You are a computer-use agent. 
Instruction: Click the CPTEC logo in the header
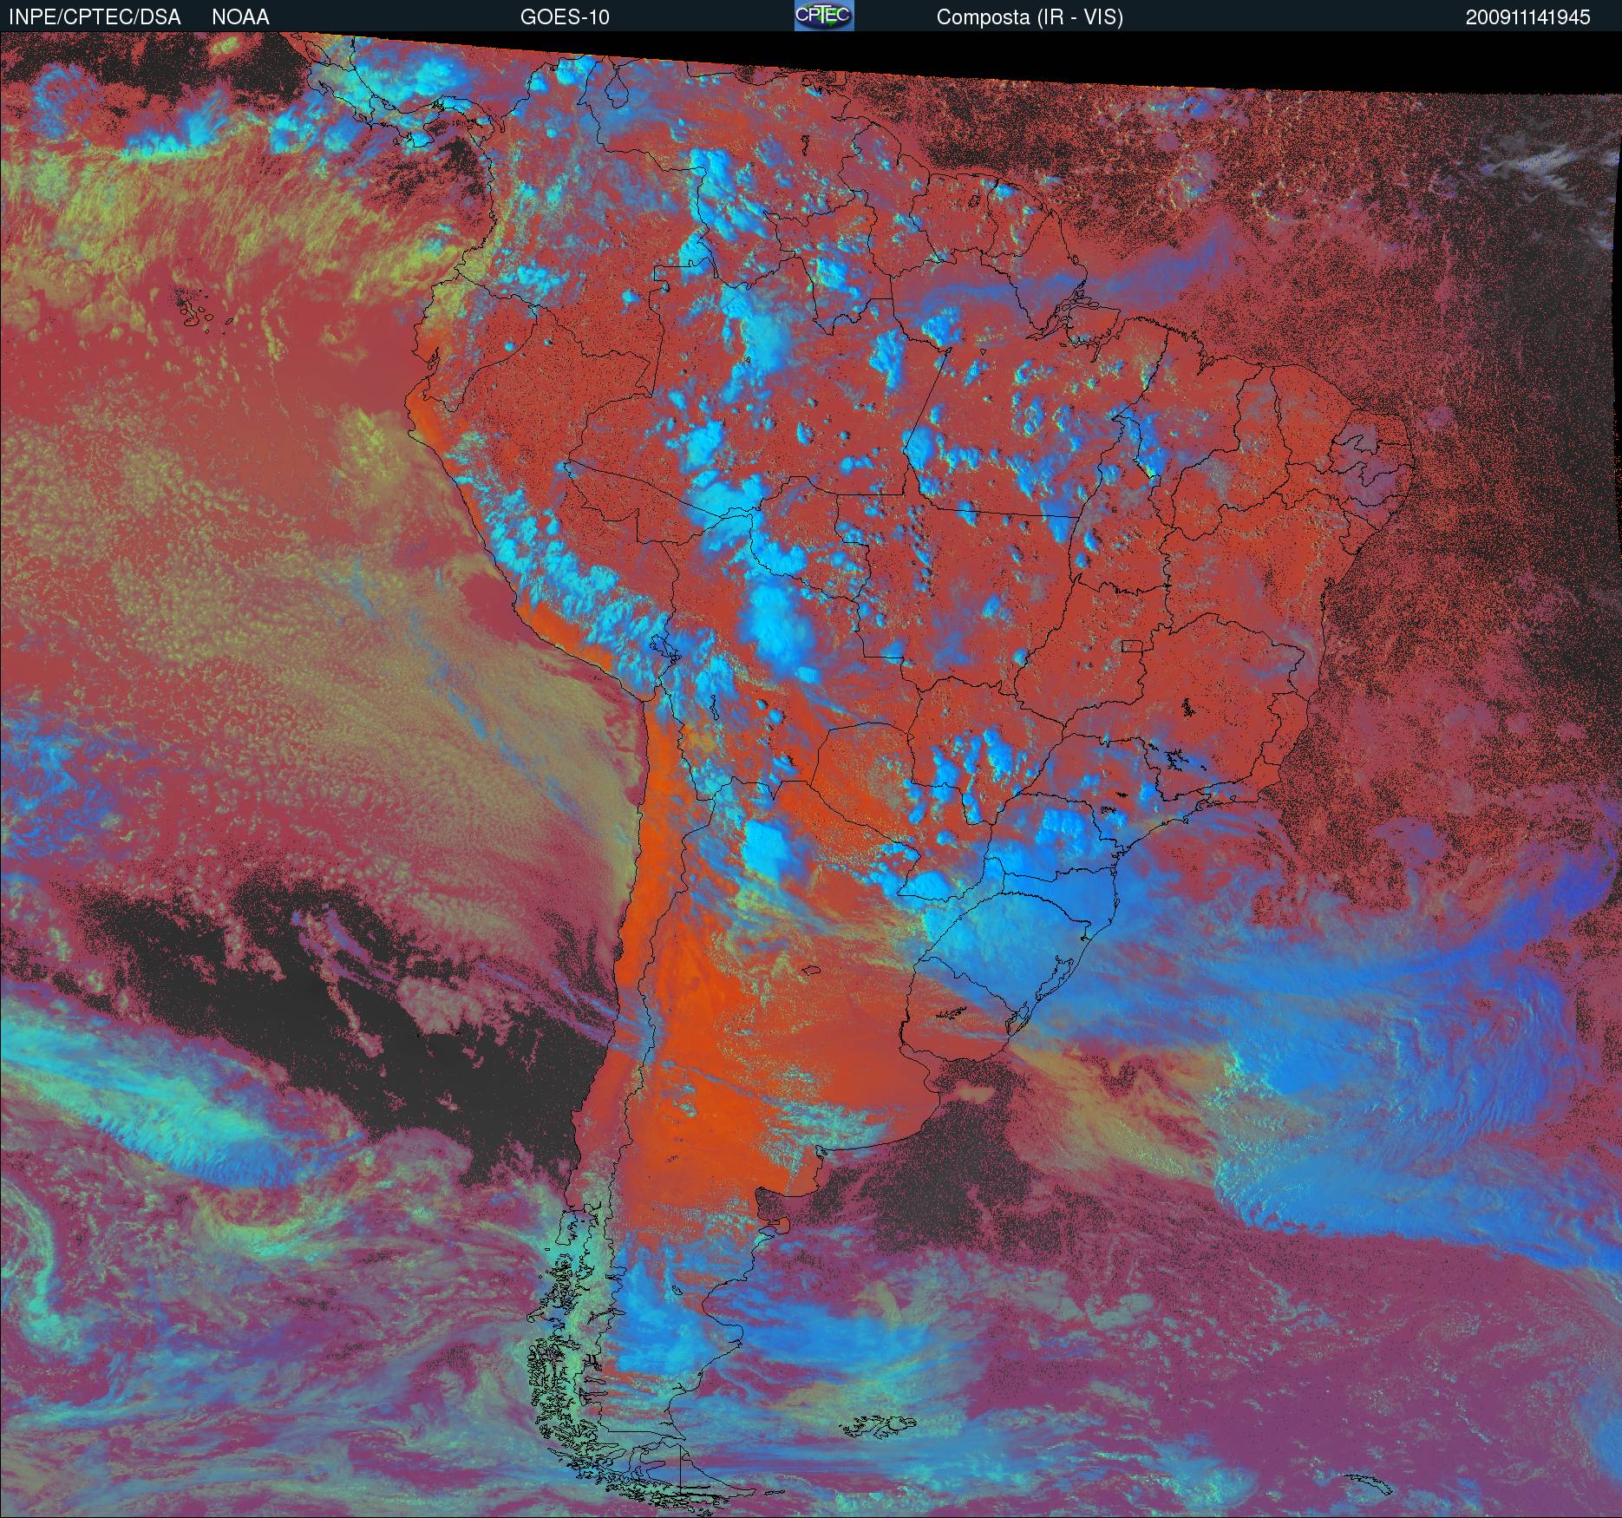(x=824, y=16)
